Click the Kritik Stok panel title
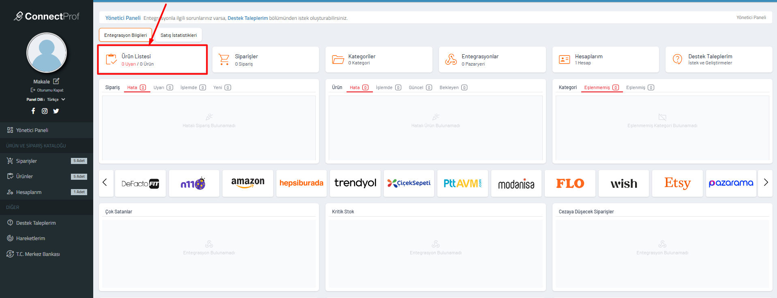The width and height of the screenshot is (777, 298). pyautogui.click(x=343, y=212)
